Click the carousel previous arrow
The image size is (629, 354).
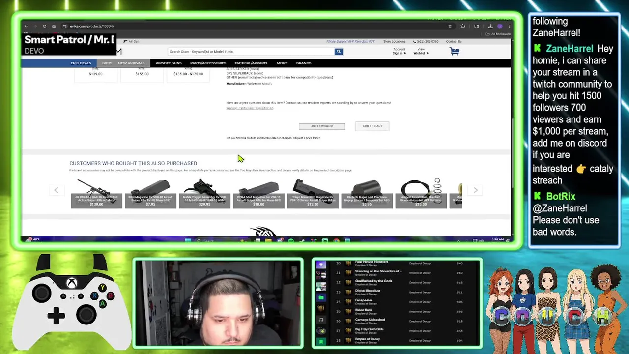[56, 190]
